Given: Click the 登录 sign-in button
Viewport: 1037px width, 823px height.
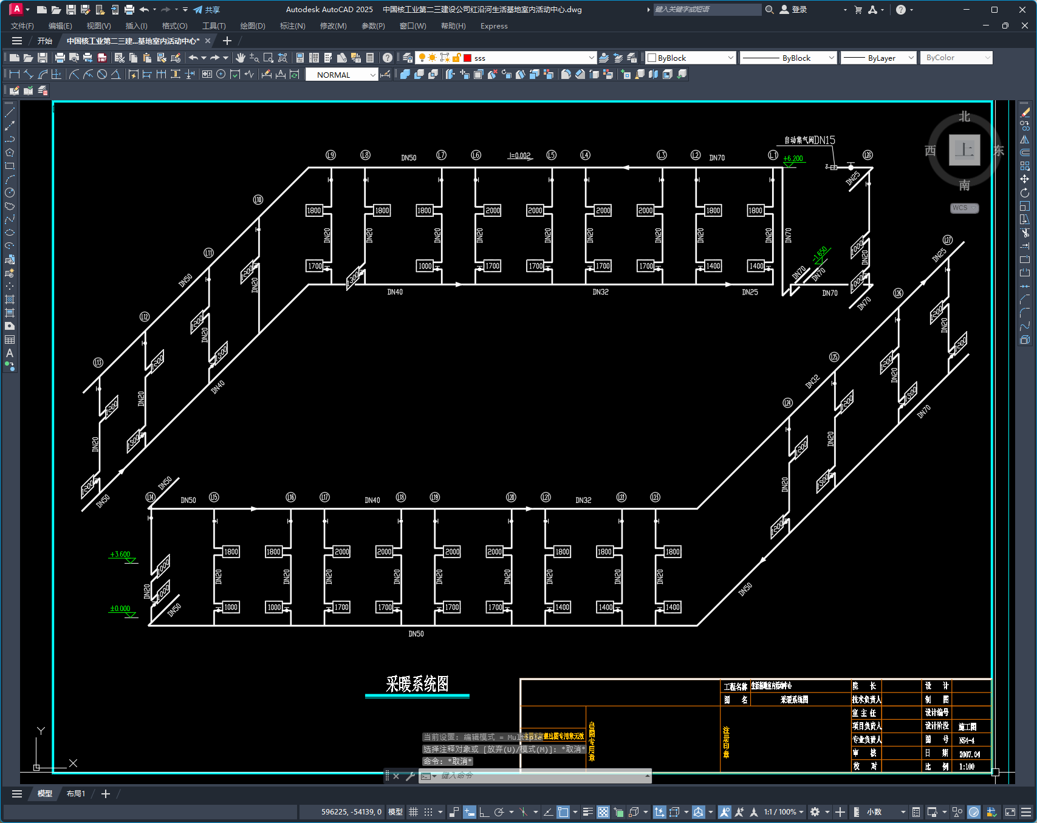Looking at the screenshot, I should [x=793, y=10].
